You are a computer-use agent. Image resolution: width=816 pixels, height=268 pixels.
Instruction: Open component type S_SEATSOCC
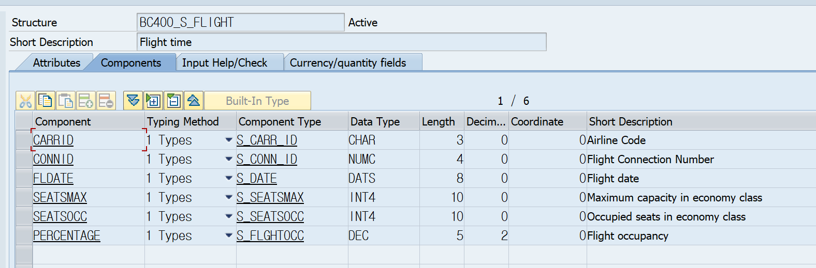pyautogui.click(x=270, y=216)
